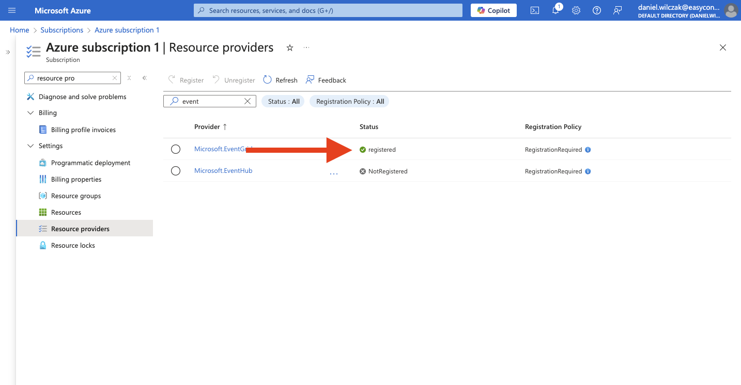741x385 pixels.
Task: Navigate to Subscriptions breadcrumb
Action: [62, 30]
